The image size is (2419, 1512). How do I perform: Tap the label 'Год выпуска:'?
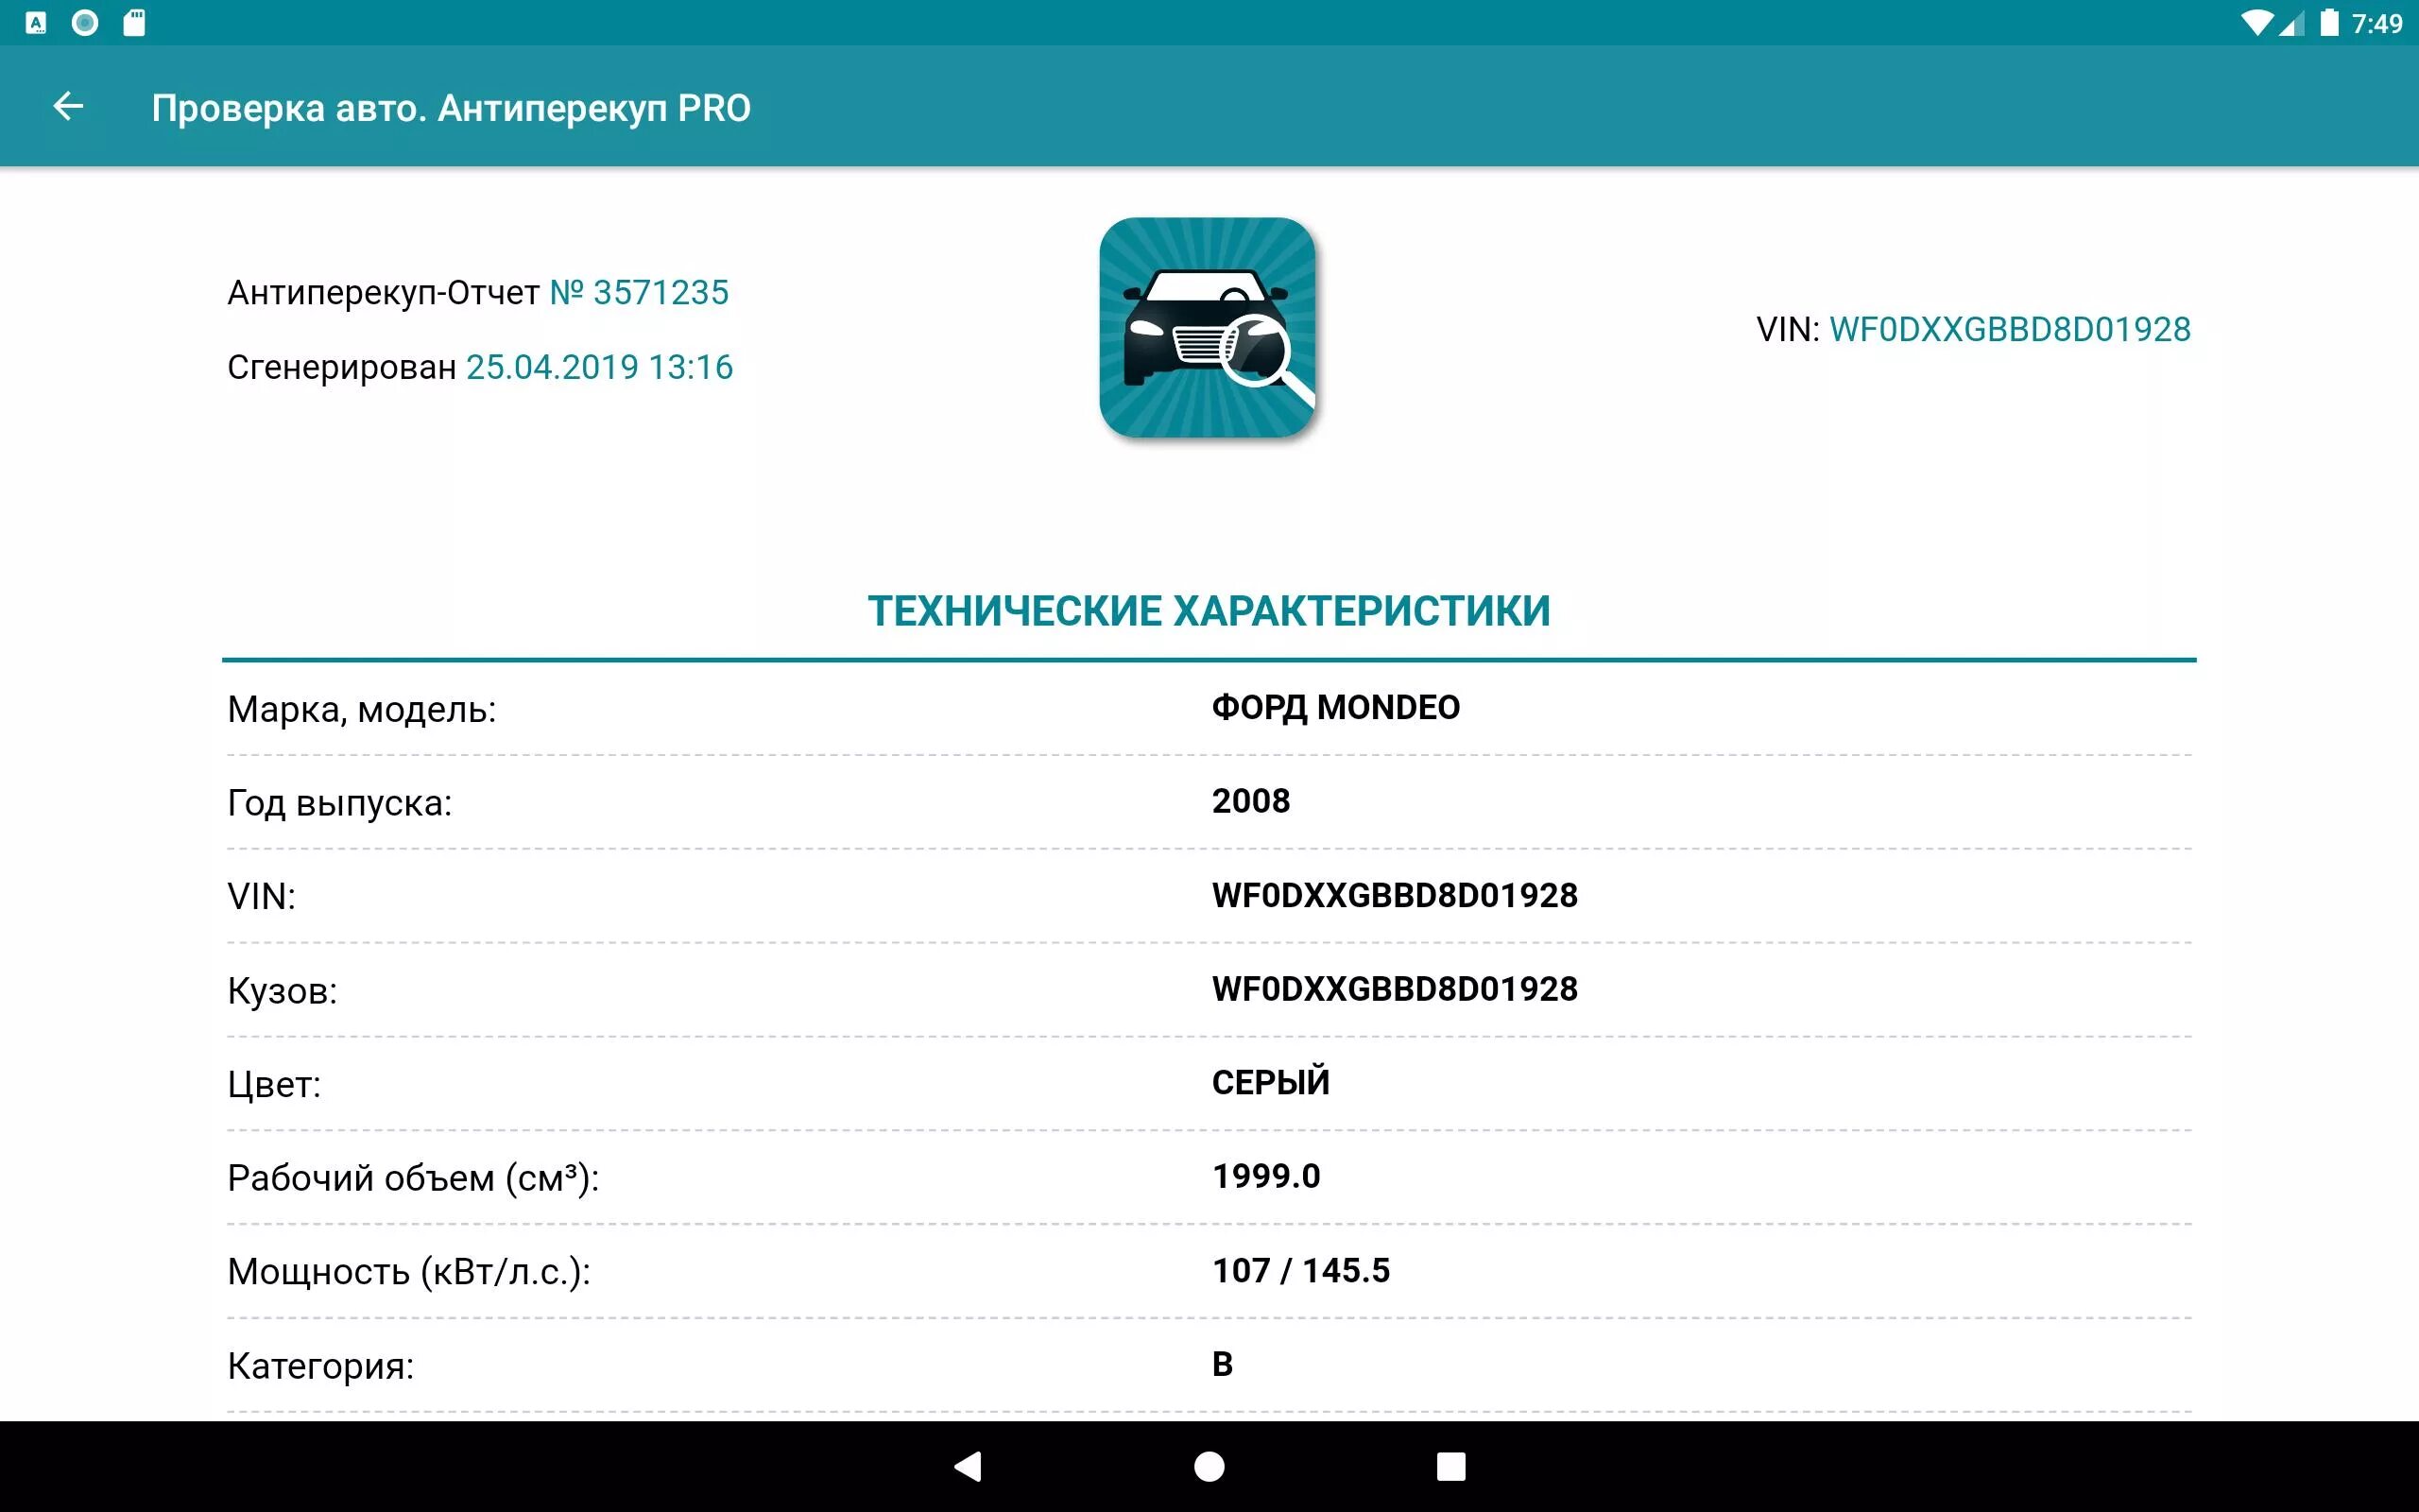(x=340, y=804)
